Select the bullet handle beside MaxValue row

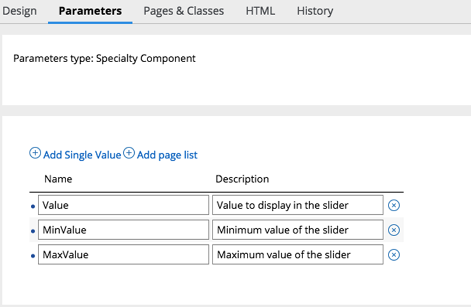tap(33, 256)
